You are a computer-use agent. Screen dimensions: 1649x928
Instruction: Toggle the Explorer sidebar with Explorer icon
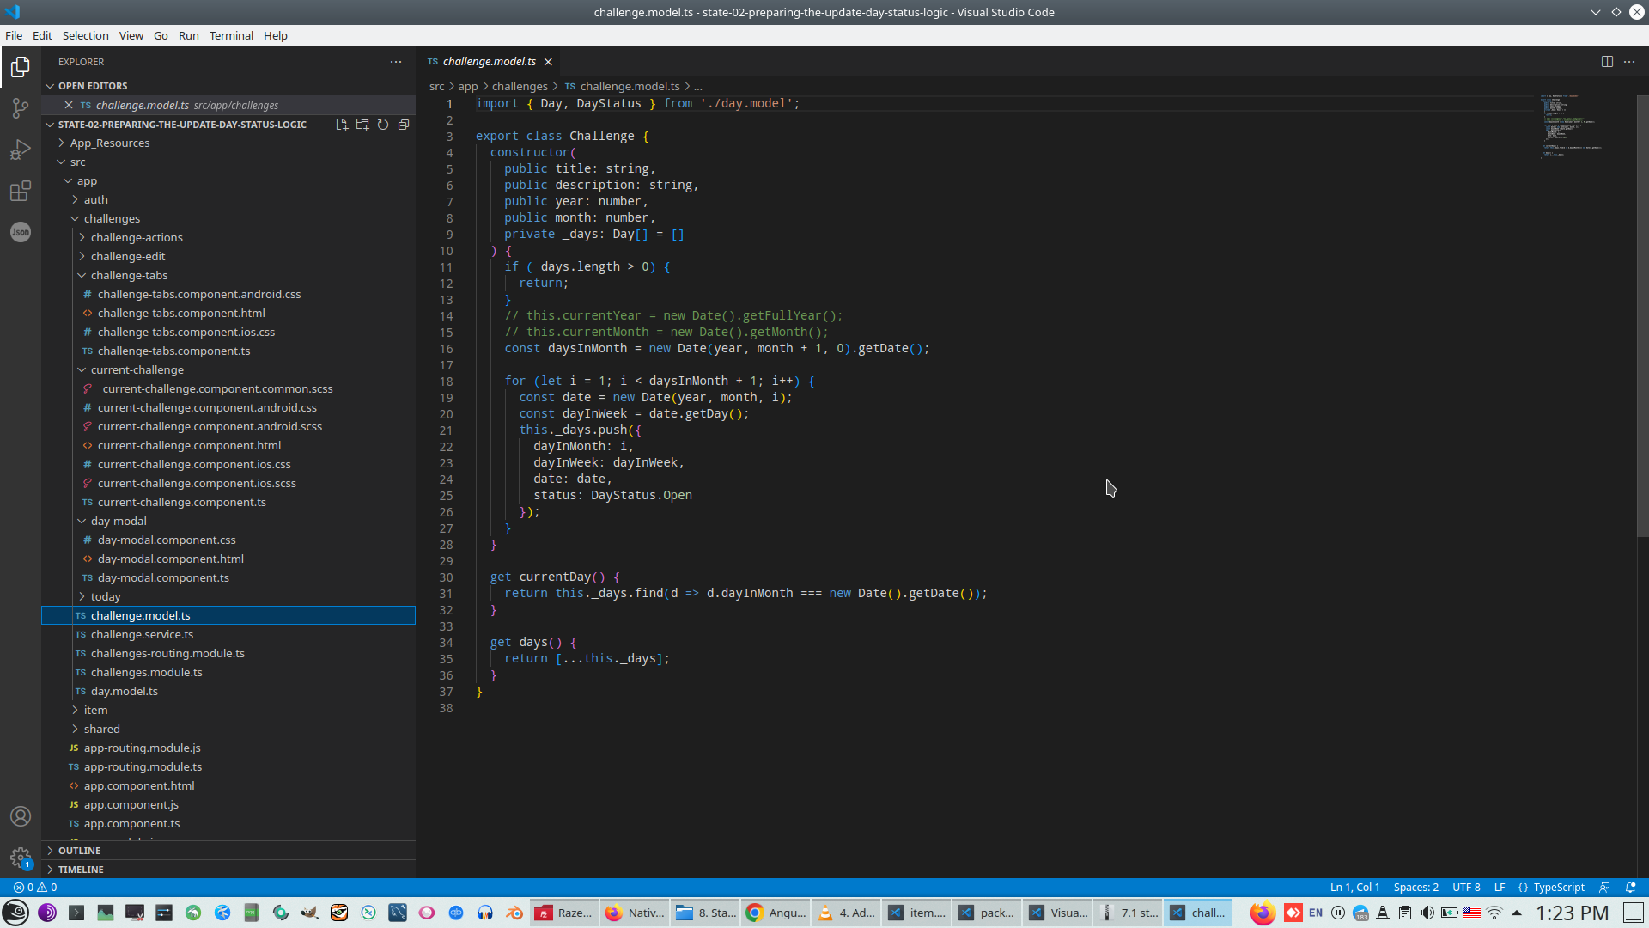[21, 67]
